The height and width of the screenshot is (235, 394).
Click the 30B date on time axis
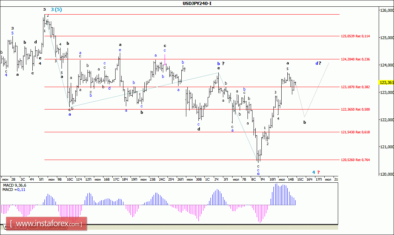click(x=199, y=180)
